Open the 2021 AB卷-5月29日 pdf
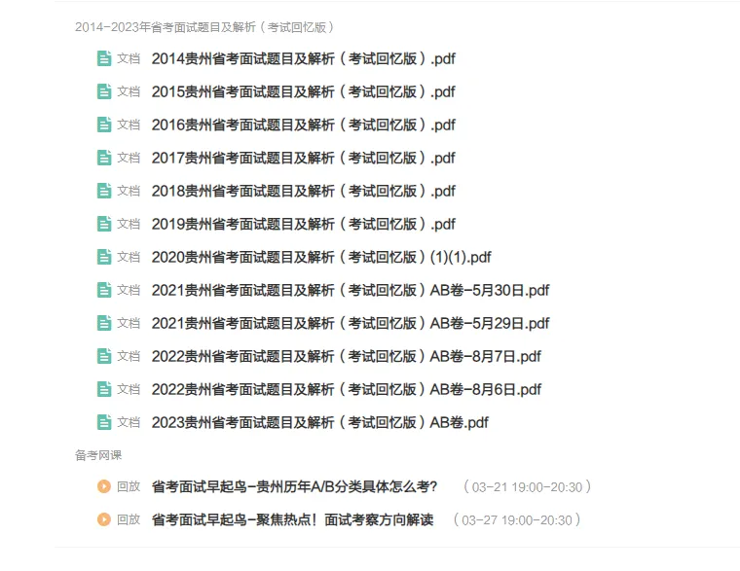This screenshot has width=740, height=571. click(351, 323)
